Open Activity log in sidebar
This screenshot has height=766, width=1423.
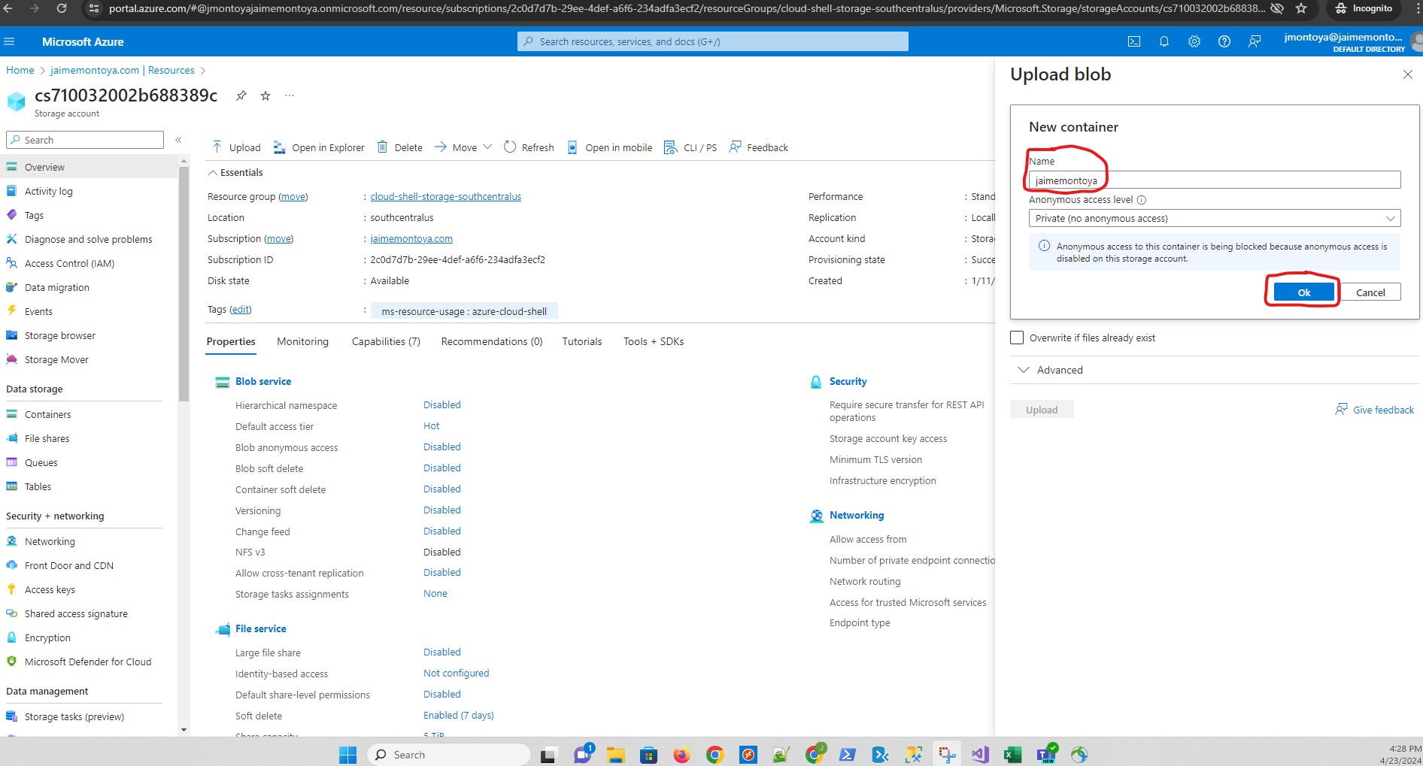coord(49,191)
